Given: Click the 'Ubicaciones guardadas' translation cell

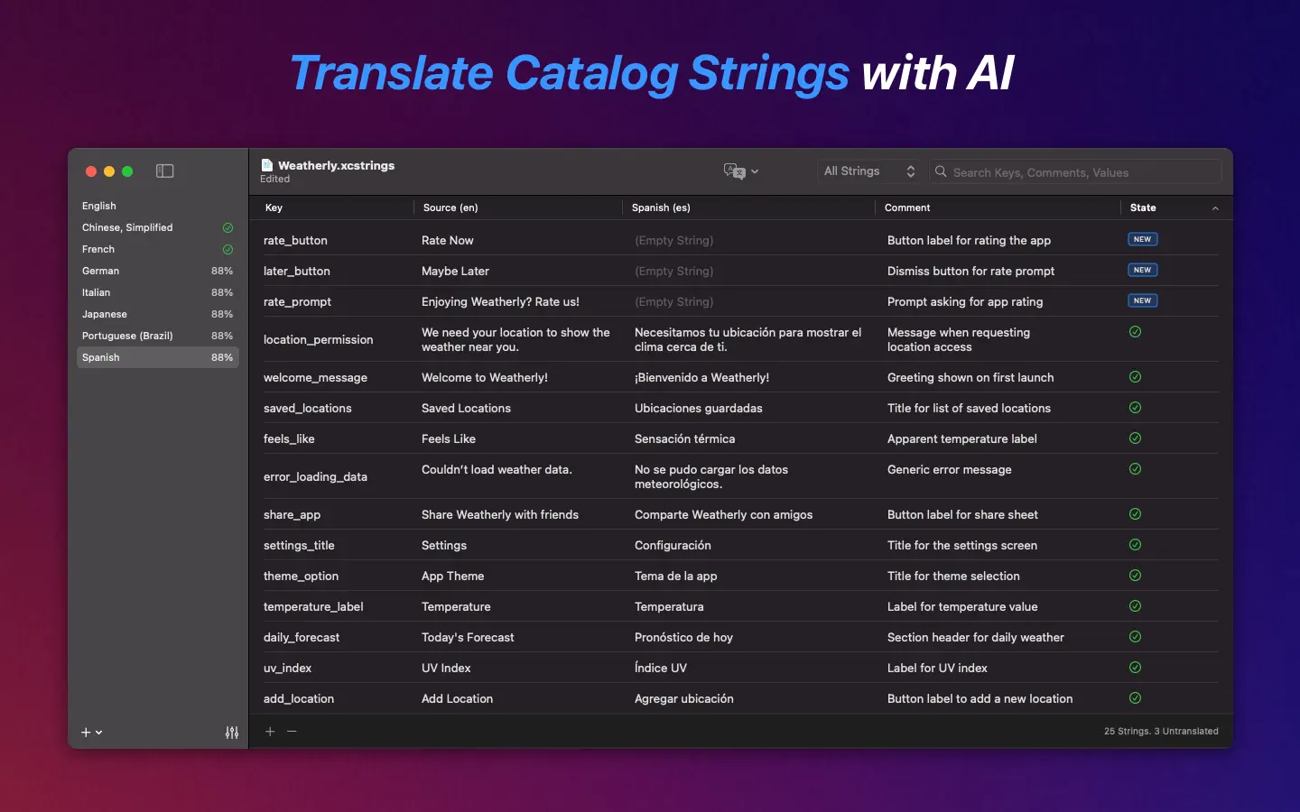Looking at the screenshot, I should (699, 408).
